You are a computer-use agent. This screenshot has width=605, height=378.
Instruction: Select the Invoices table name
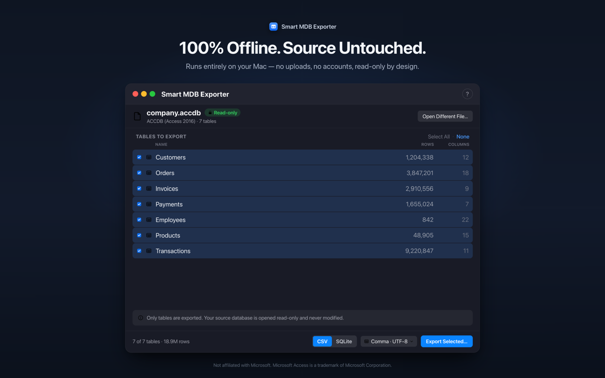click(x=167, y=189)
